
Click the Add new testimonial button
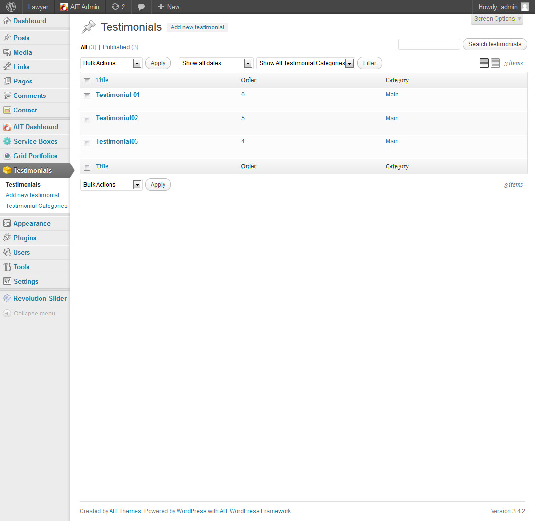tap(197, 27)
